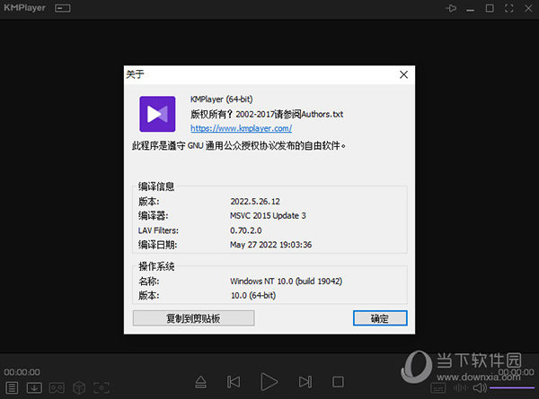Mute sound via the speaker icon
539x399 pixels.
tap(480, 388)
